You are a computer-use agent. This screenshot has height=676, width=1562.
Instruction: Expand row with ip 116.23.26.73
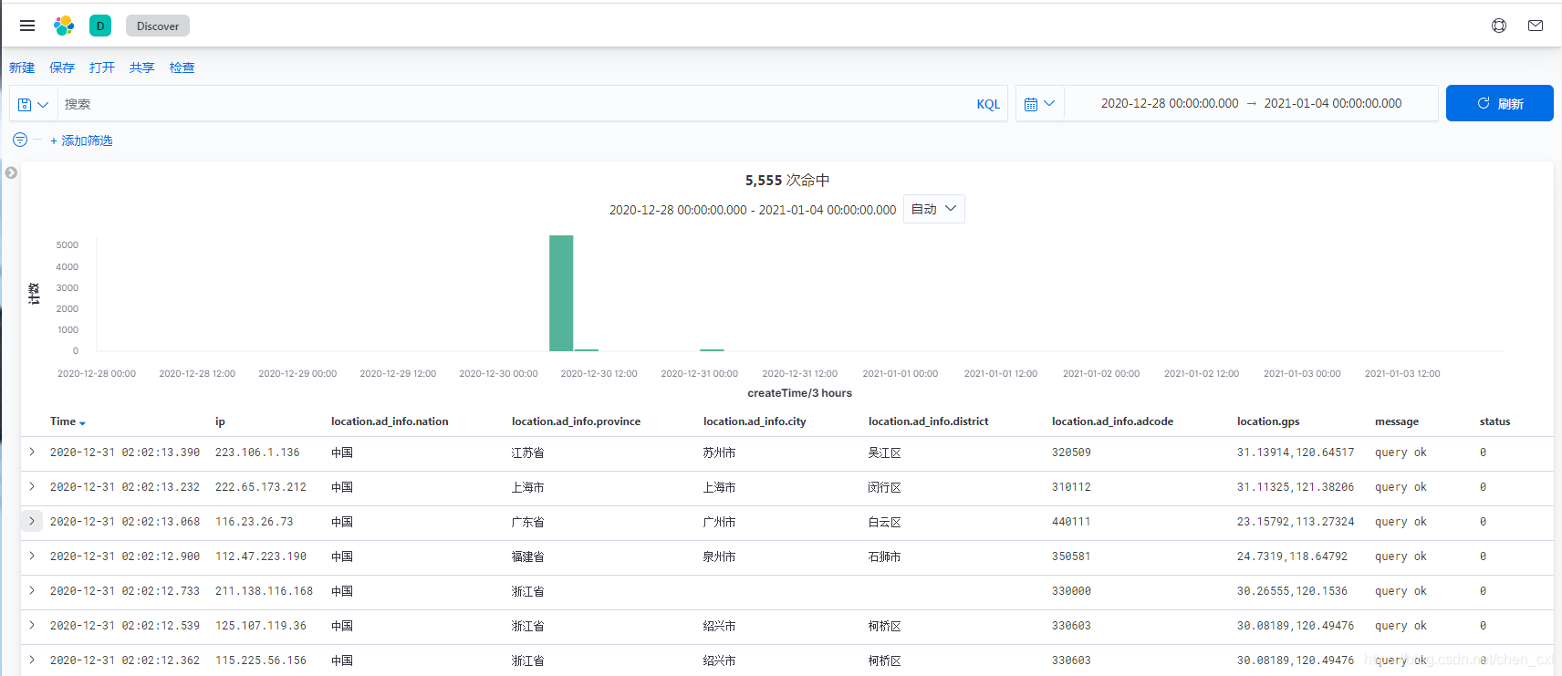point(32,522)
